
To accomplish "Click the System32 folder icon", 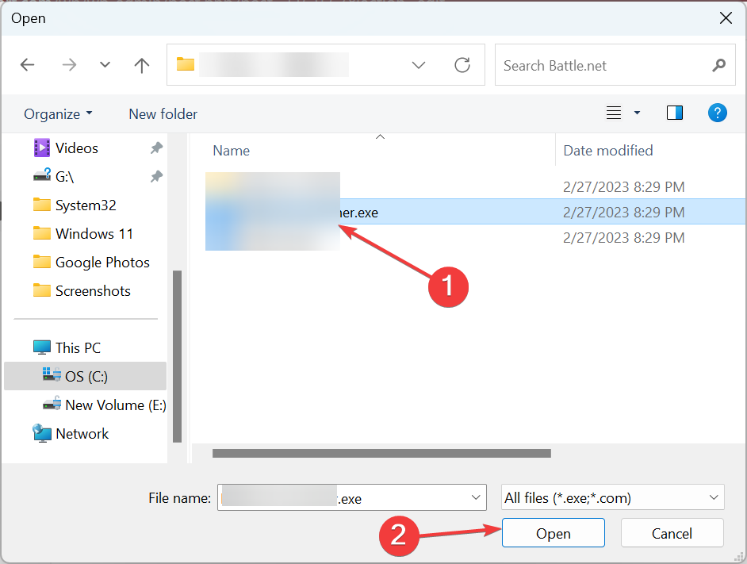I will coord(42,205).
